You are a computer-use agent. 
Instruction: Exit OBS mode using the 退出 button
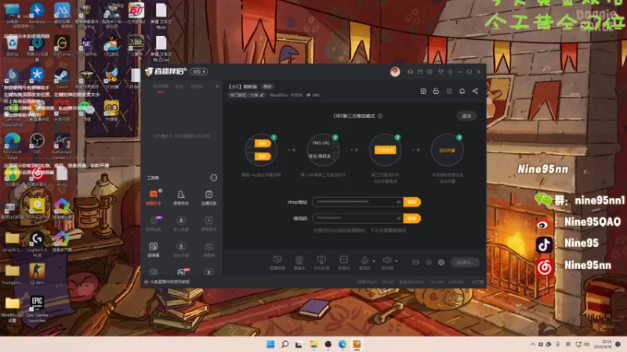pyautogui.click(x=466, y=116)
